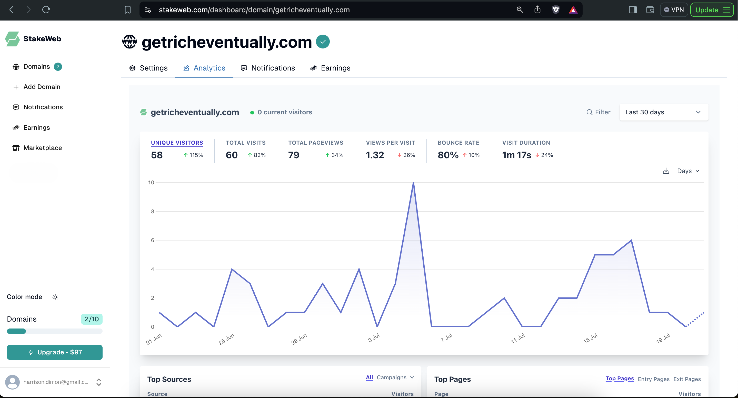738x398 pixels.
Task: Click the Filter magnifier icon
Action: [x=589, y=112]
